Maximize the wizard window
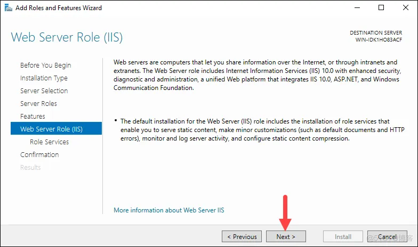This screenshot has width=418, height=247. 381,7
